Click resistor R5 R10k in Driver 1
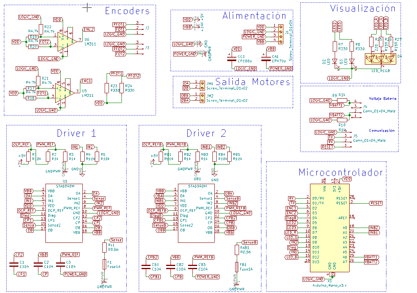 (97, 157)
